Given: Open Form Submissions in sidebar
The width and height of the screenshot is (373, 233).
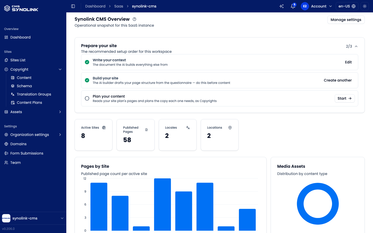Looking at the screenshot, I should pyautogui.click(x=33, y=153).
